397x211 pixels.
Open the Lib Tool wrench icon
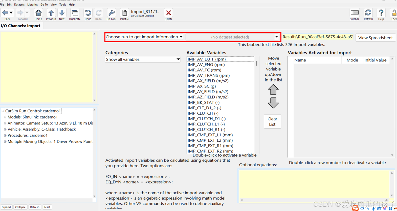(x=111, y=13)
